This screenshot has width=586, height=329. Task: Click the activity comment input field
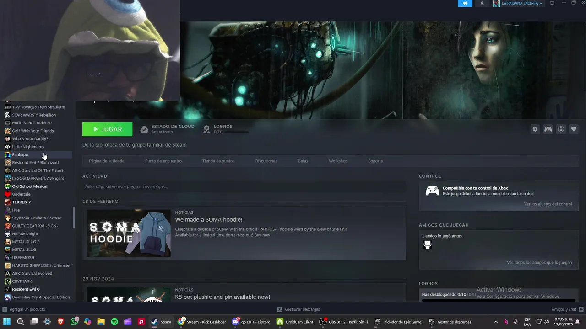coord(244,186)
